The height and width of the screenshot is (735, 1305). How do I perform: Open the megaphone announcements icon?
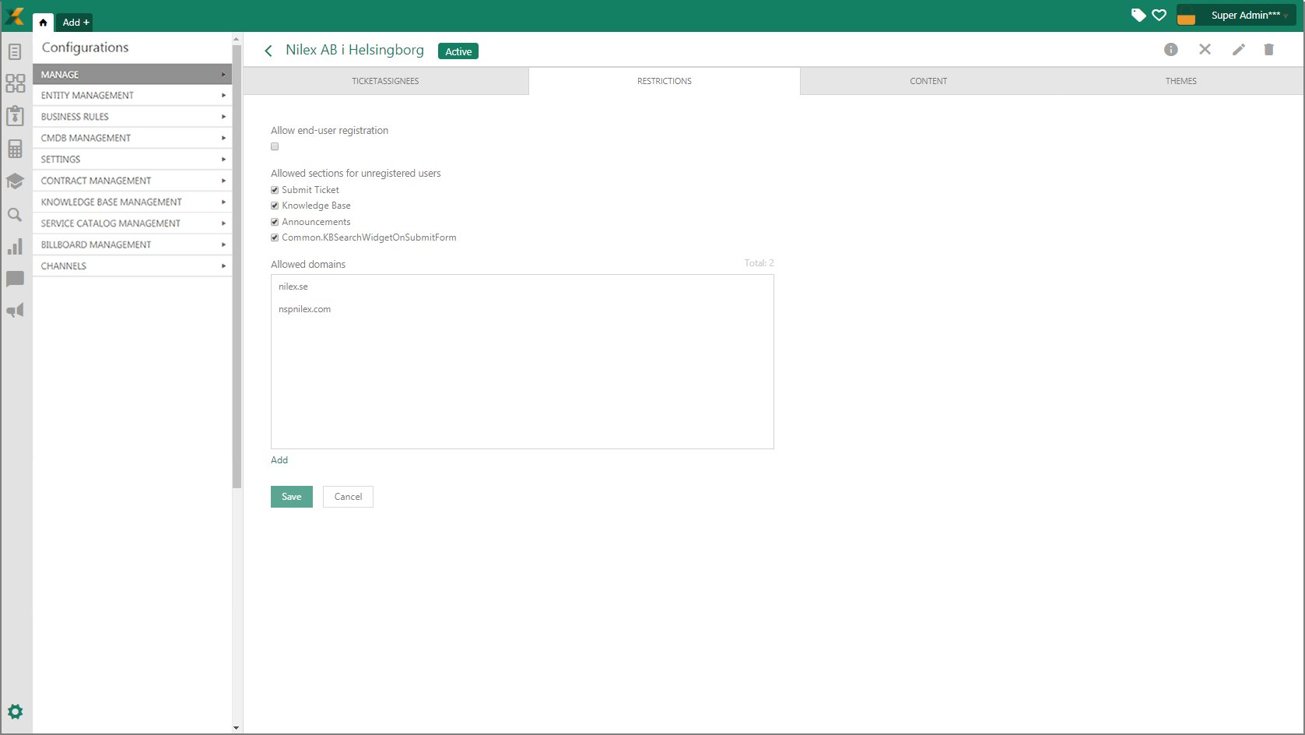(x=15, y=311)
